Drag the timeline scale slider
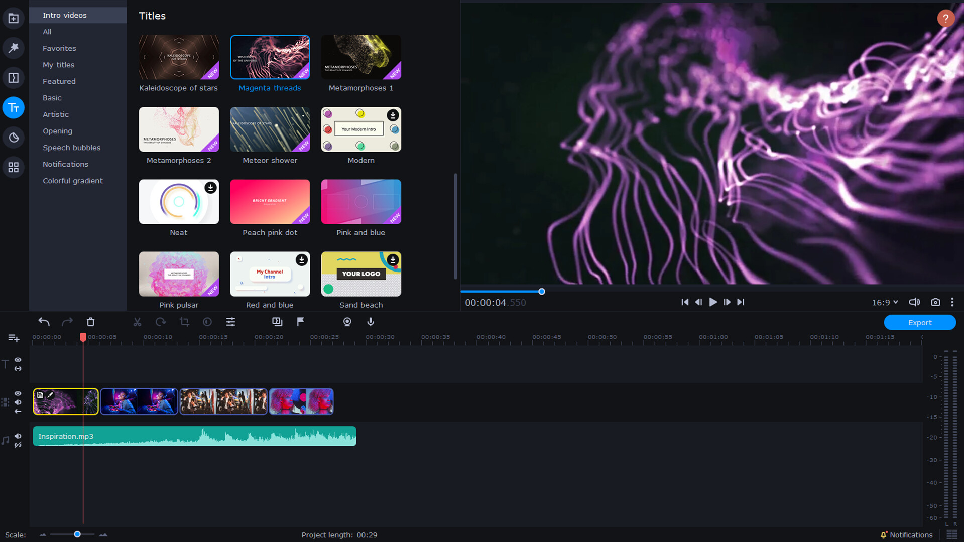The image size is (964, 542). point(76,534)
